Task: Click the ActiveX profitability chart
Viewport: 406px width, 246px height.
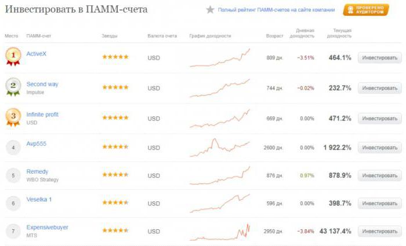Action: [x=220, y=58]
